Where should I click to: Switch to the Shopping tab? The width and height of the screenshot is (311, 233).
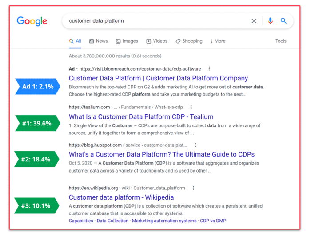click(x=189, y=41)
